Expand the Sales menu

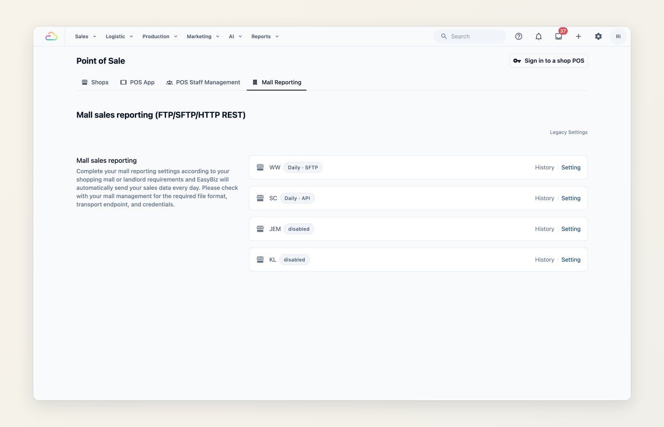click(x=85, y=37)
